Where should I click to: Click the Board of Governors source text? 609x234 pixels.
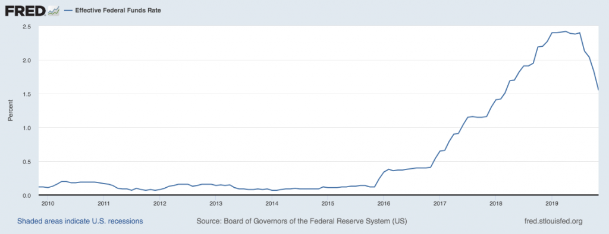click(x=302, y=221)
